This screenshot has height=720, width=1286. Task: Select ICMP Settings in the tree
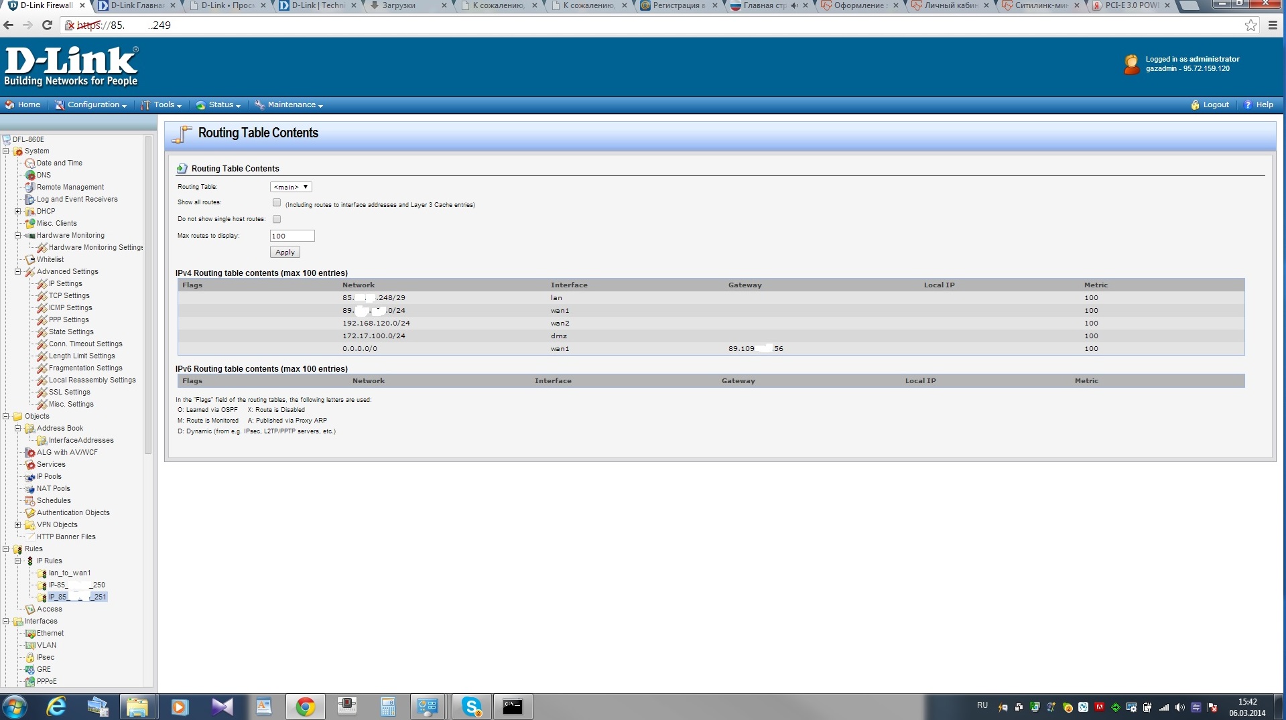(70, 308)
